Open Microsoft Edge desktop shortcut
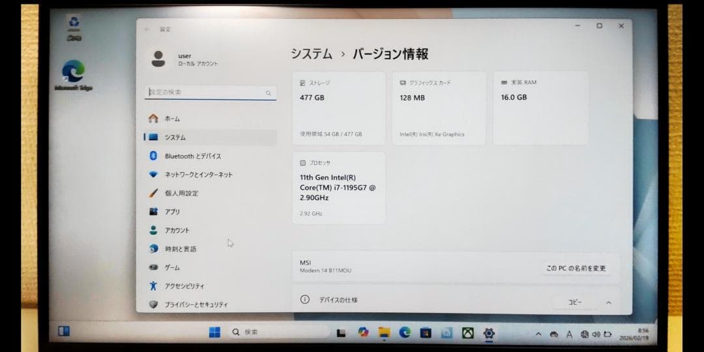The height and width of the screenshot is (352, 704). (74, 76)
